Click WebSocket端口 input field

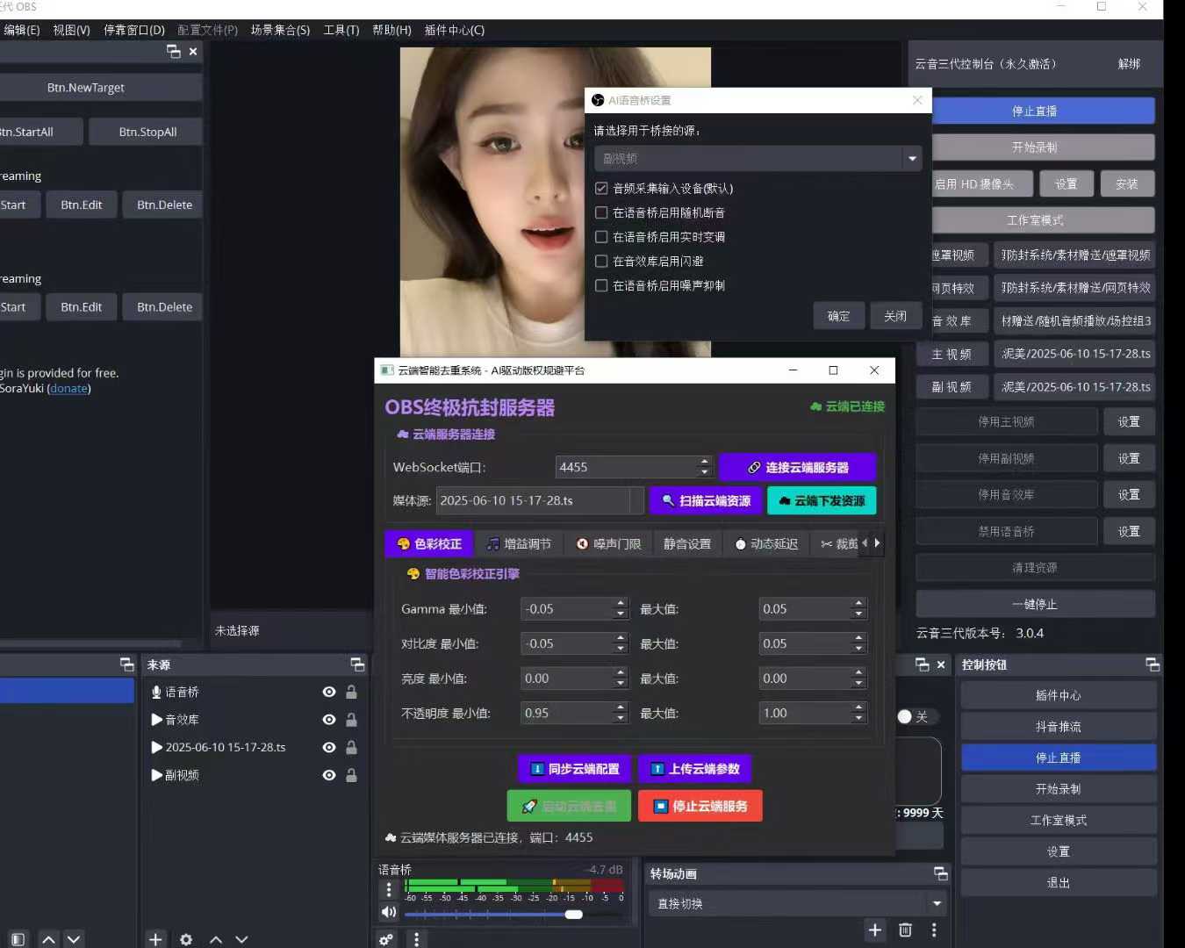click(626, 467)
